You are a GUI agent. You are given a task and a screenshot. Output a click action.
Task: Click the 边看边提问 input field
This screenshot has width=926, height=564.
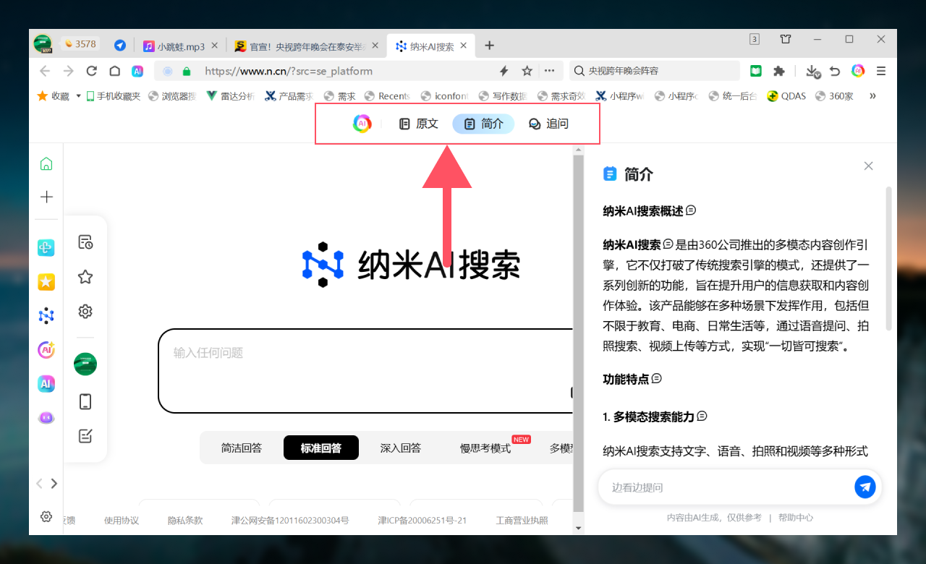click(723, 487)
